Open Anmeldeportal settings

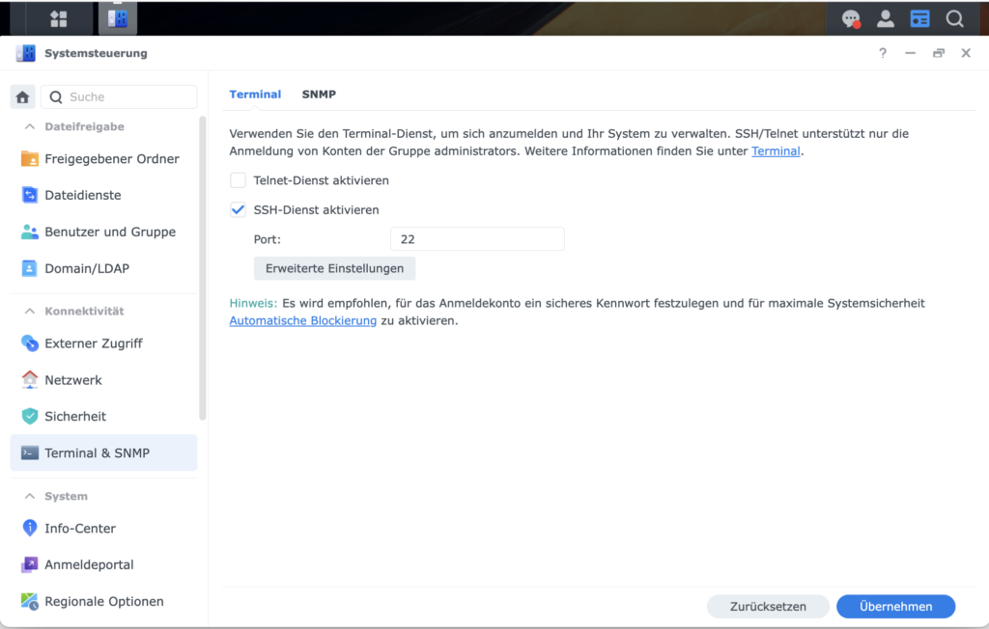point(103,564)
